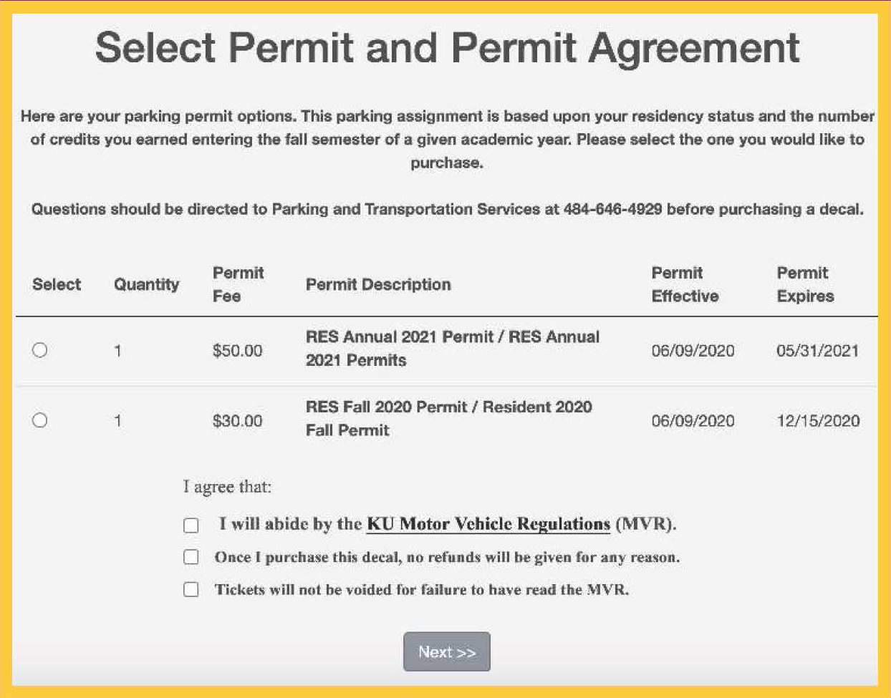
Task: Click the Permit Description column header
Action: click(x=378, y=284)
